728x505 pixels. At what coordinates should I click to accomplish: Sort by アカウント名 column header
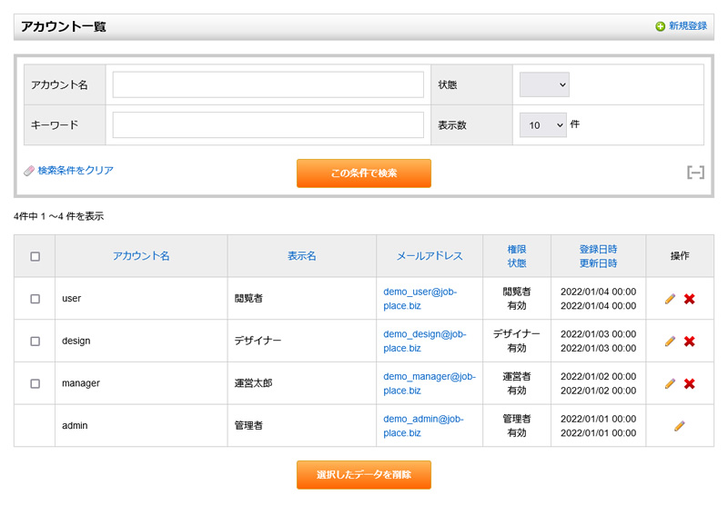(x=141, y=256)
